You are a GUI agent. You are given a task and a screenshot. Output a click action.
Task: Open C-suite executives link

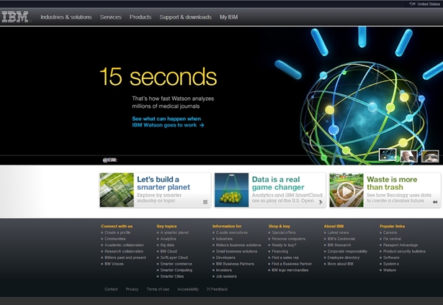[x=232, y=232]
